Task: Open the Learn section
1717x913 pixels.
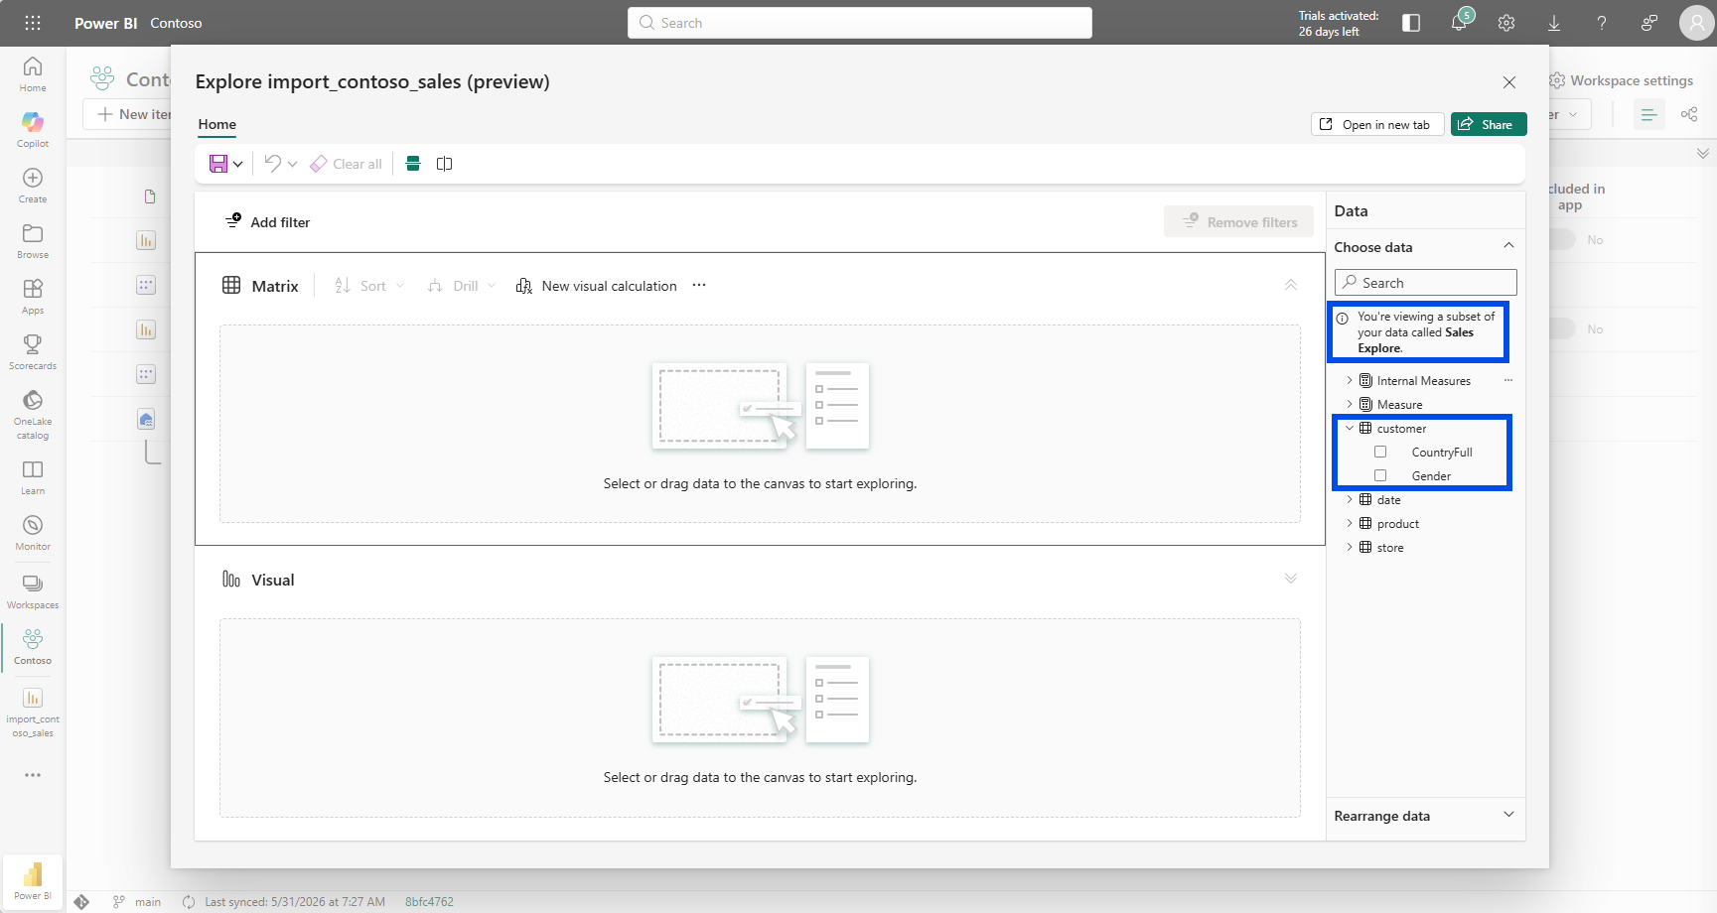Action: 33,477
